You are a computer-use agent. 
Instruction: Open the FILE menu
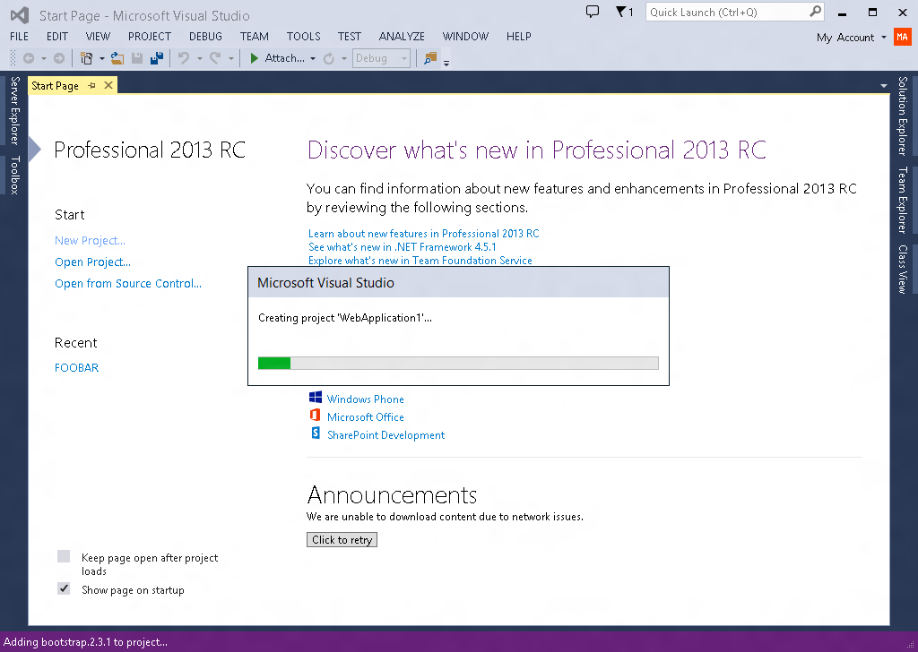20,36
